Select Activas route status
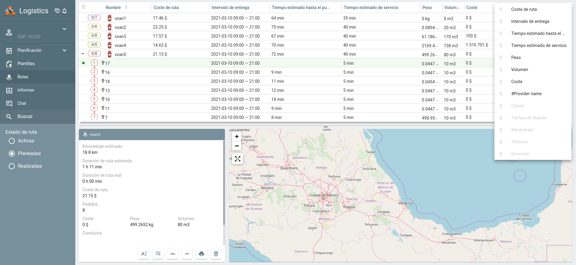Screen dimensions: 576x265 coord(12,141)
